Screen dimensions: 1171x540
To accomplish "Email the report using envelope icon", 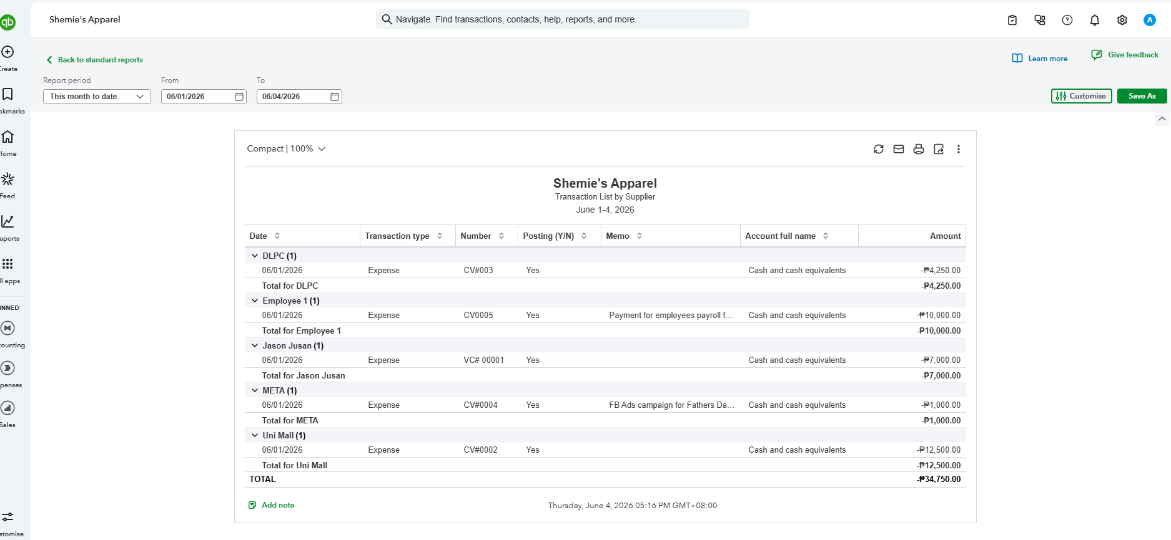I will pos(899,149).
